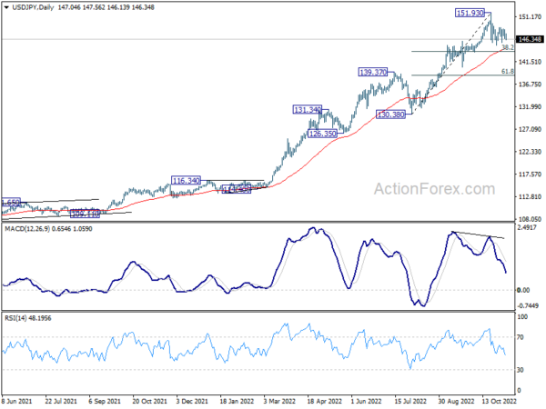546x409 pixels.
Task: Select the 122.330 price axis value
Action: [x=530, y=151]
